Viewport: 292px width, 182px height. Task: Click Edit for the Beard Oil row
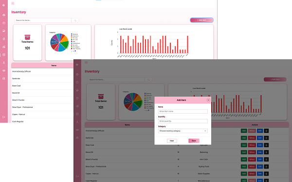[260, 152]
